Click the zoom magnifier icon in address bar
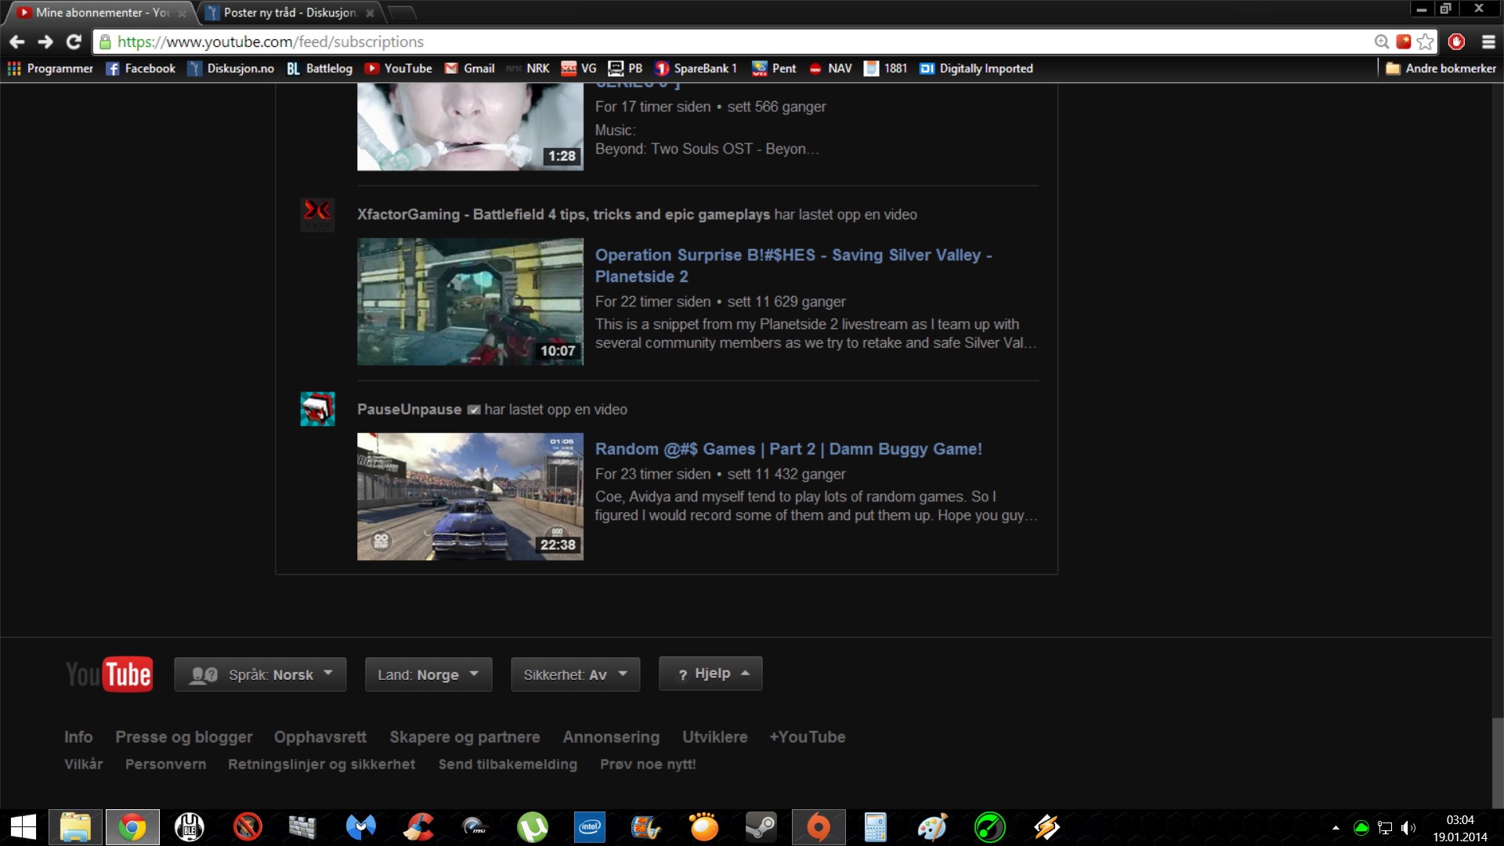The height and width of the screenshot is (846, 1504). (x=1382, y=42)
